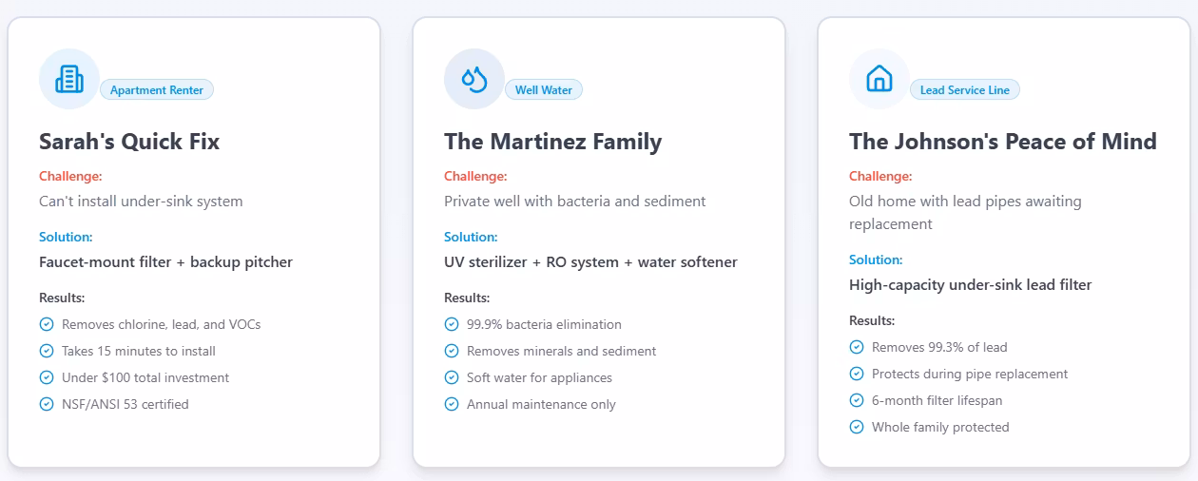
Task: Open The Johnson's Peace of Mind heading
Action: (1002, 142)
